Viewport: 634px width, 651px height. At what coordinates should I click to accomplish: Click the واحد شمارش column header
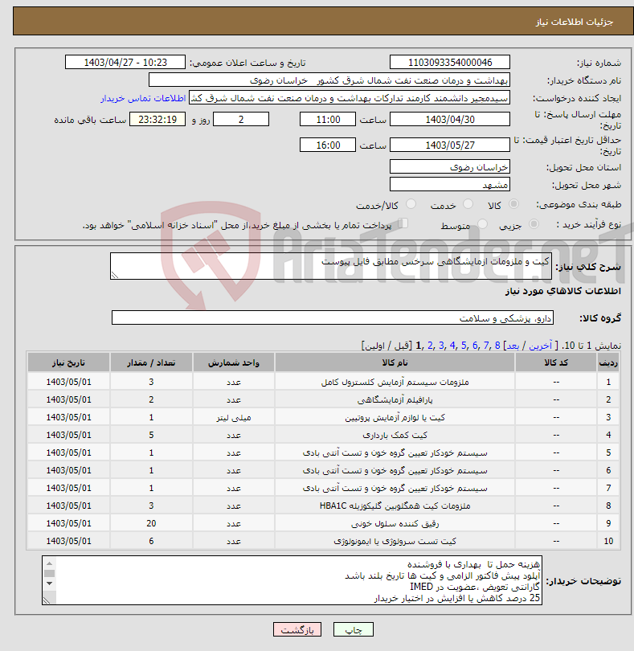[233, 362]
